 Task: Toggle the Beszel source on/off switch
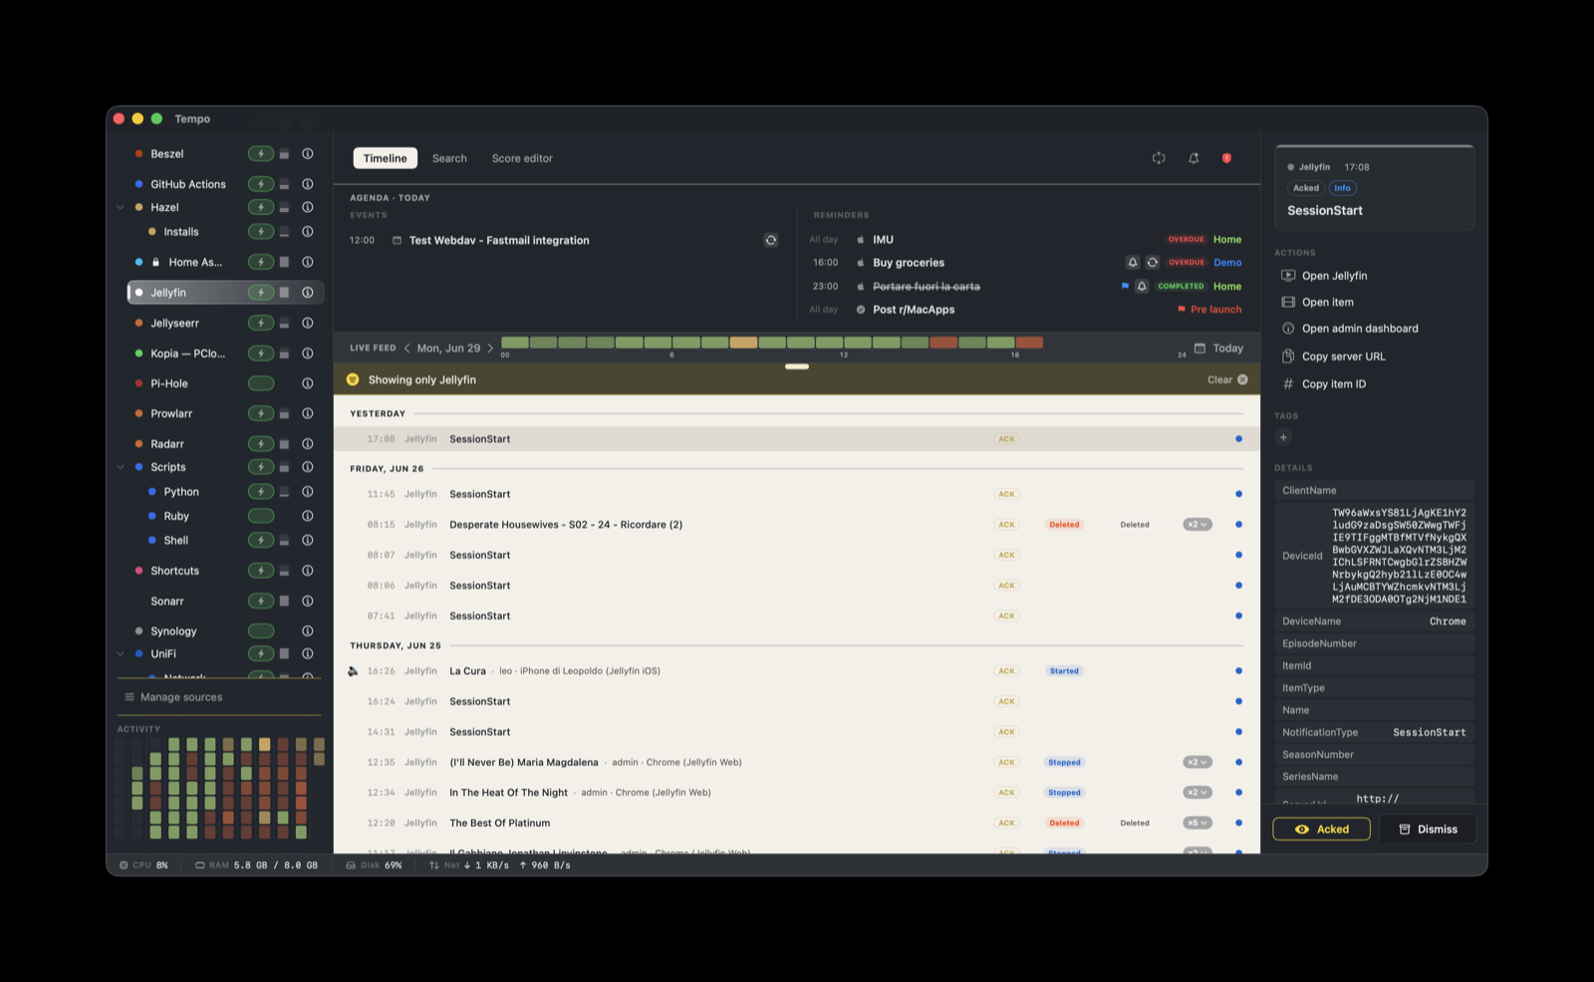(x=261, y=154)
